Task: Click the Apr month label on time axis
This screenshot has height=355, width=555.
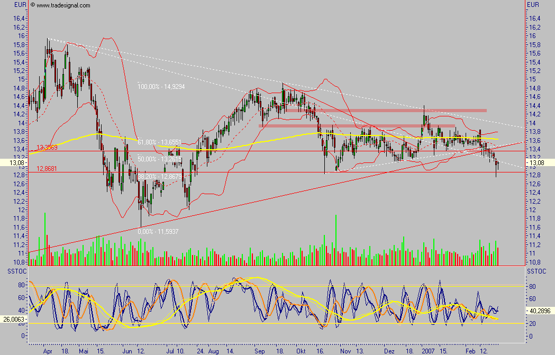Action: tap(48, 351)
